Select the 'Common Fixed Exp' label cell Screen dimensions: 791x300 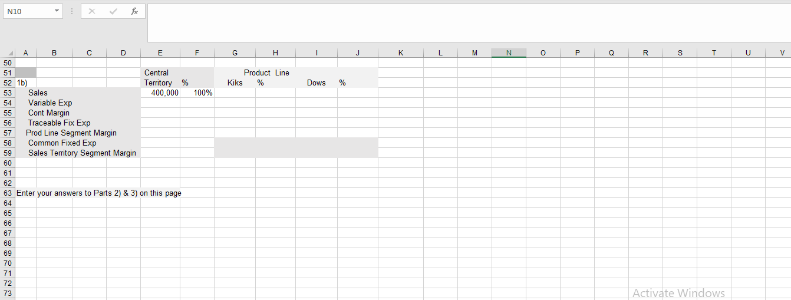tap(62, 143)
